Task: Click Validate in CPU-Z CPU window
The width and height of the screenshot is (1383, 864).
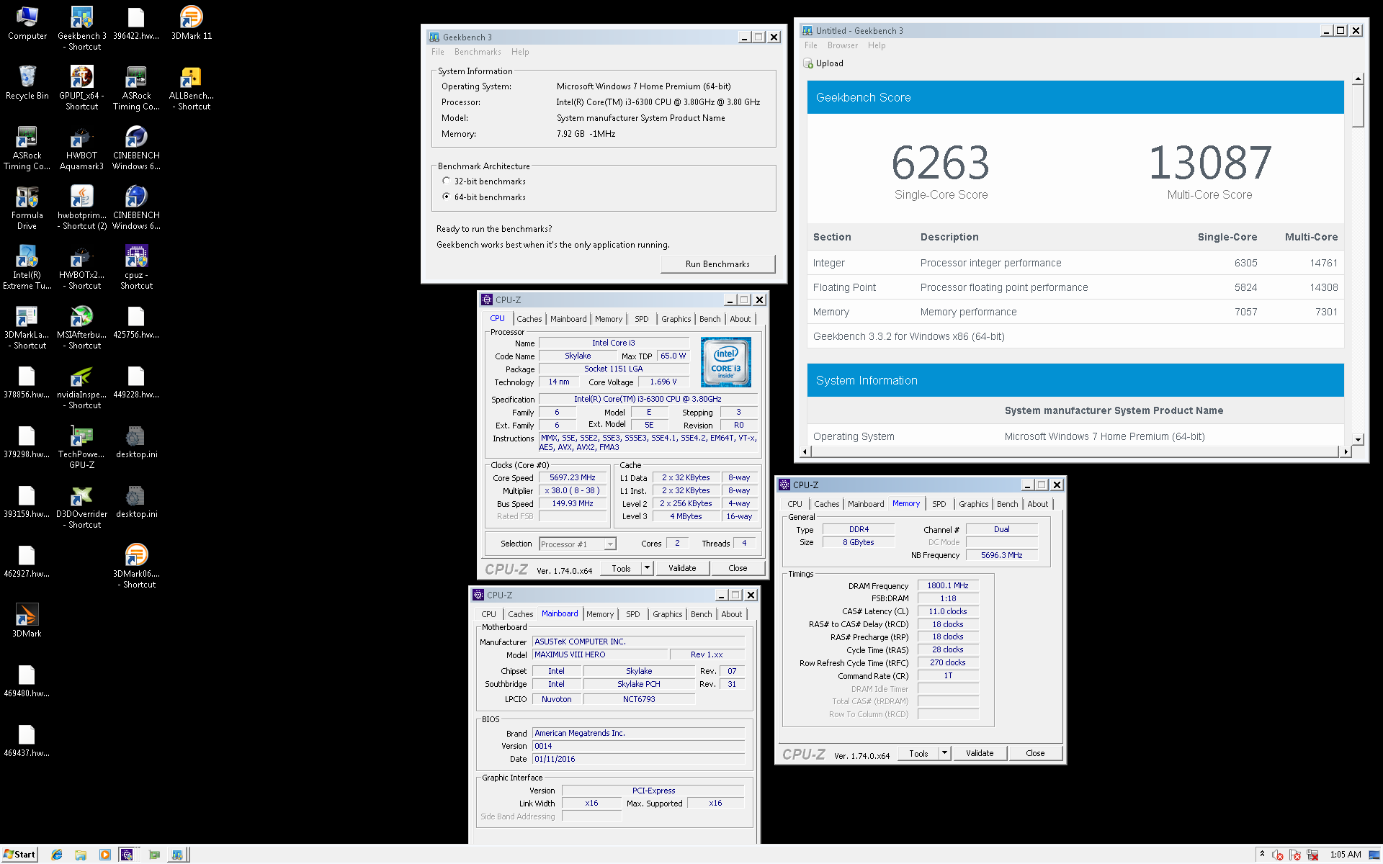Action: coord(682,568)
